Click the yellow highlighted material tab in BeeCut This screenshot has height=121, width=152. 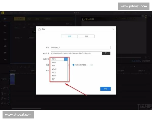point(20,19)
